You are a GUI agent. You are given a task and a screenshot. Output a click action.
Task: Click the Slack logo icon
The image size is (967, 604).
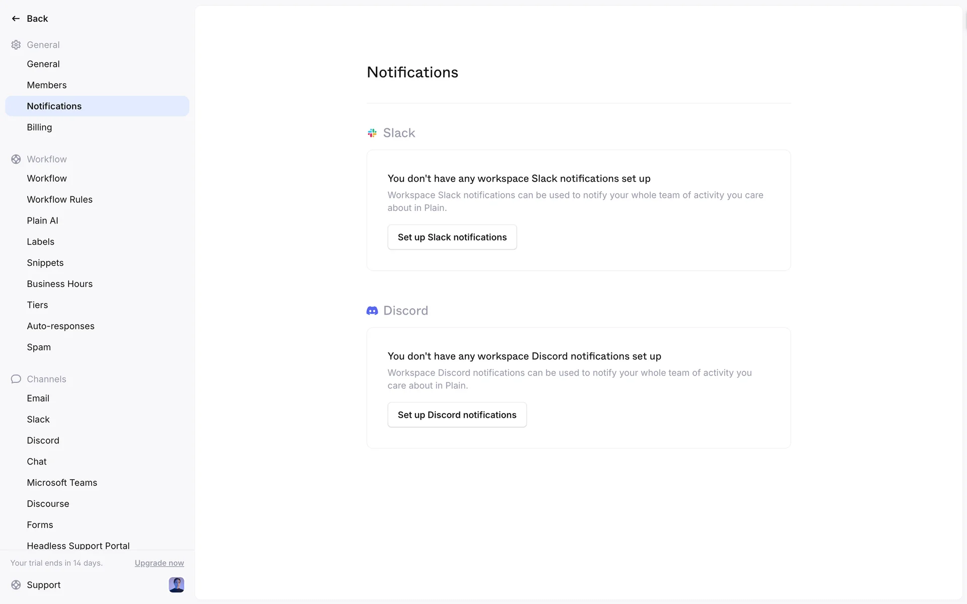pos(372,133)
